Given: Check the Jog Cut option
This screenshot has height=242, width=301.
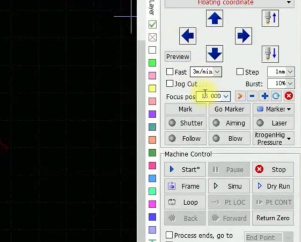Looking at the screenshot, I should [170, 84].
